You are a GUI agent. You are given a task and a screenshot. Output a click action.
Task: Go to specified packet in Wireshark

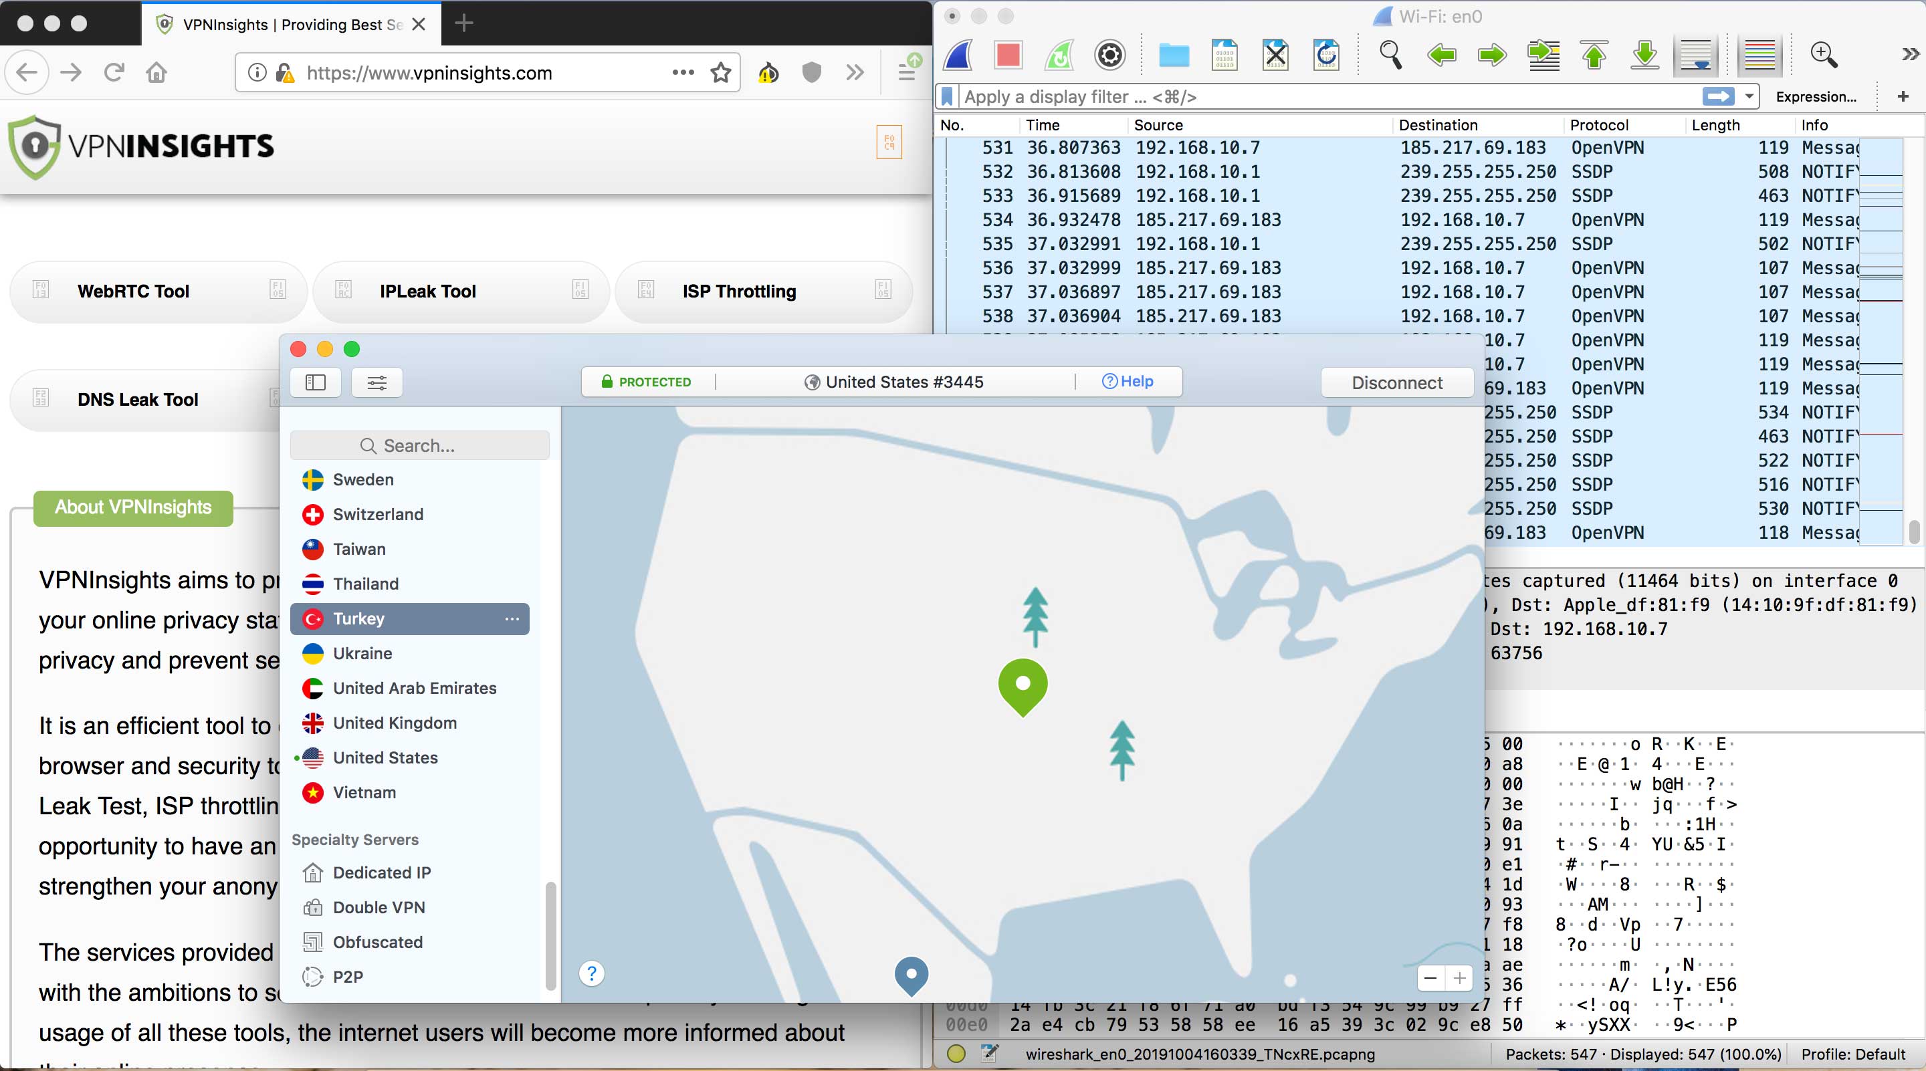[1543, 55]
